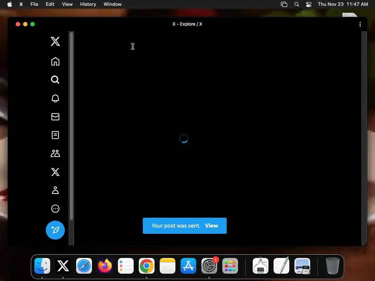Image resolution: width=375 pixels, height=281 pixels.
Task: Open Finder from the Dock
Action: [x=42, y=266]
